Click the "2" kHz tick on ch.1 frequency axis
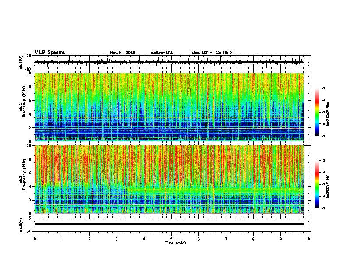Screen dimensions: 347x268 point(31,127)
